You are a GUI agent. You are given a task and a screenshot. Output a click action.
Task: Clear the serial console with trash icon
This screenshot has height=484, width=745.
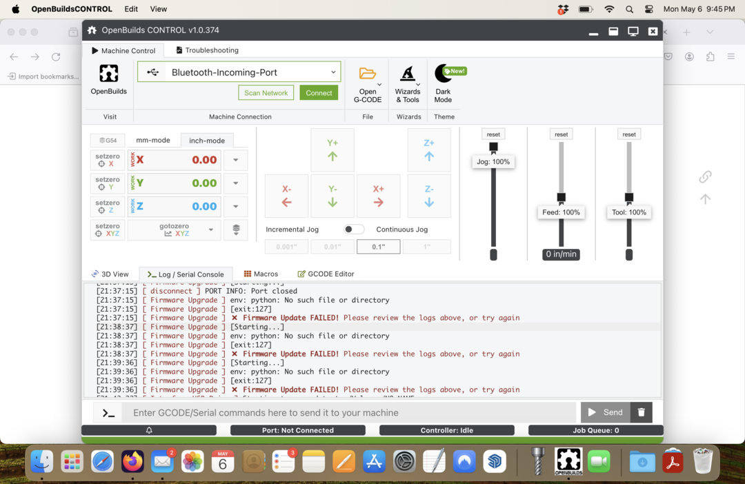[x=642, y=412]
